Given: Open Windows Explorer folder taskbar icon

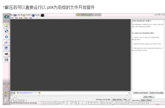Looking at the screenshot, I should click(6, 25).
